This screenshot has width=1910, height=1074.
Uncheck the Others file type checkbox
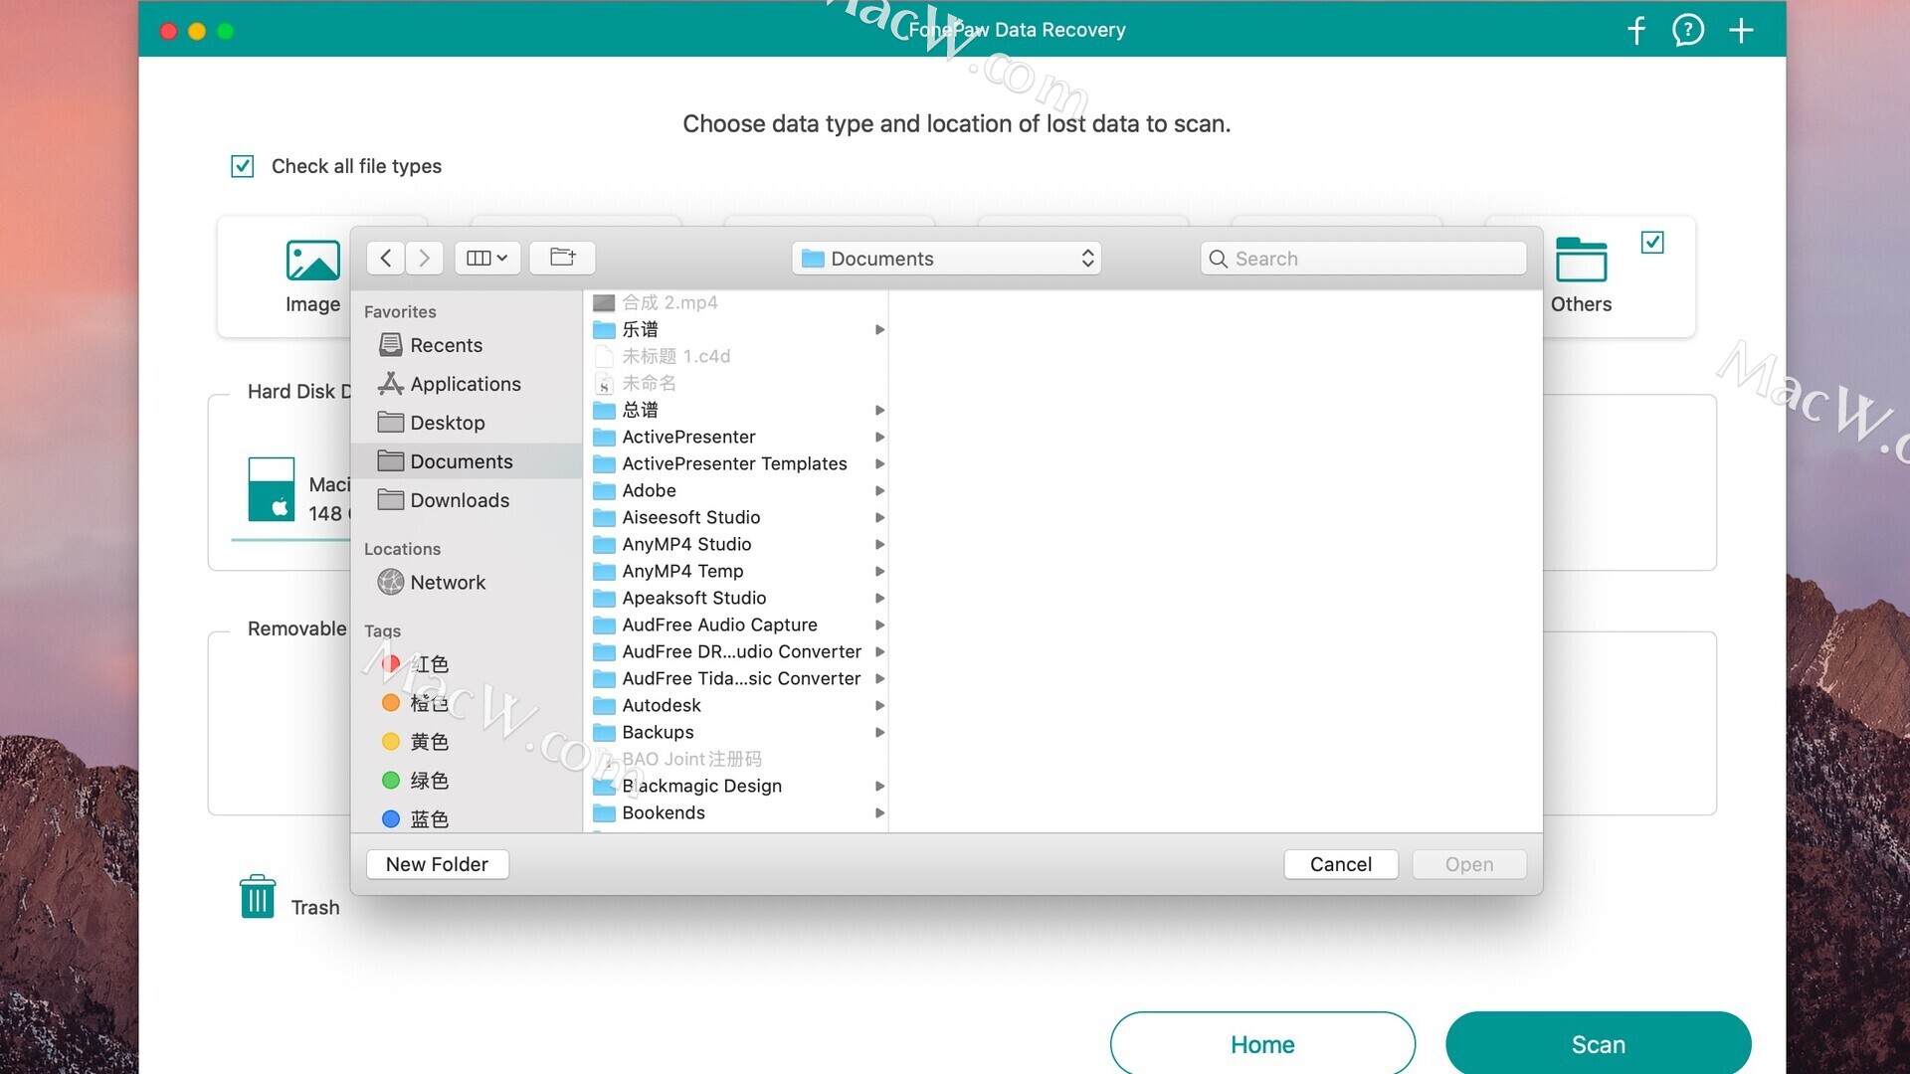(x=1652, y=243)
